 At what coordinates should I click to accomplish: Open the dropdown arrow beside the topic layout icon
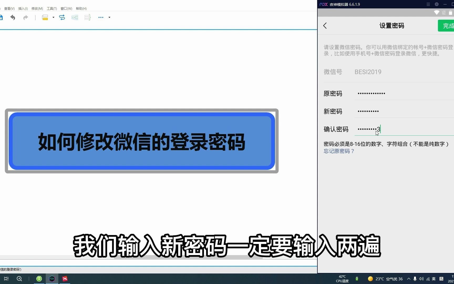point(53,18)
